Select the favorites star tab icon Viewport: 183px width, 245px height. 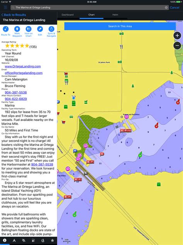point(53,240)
